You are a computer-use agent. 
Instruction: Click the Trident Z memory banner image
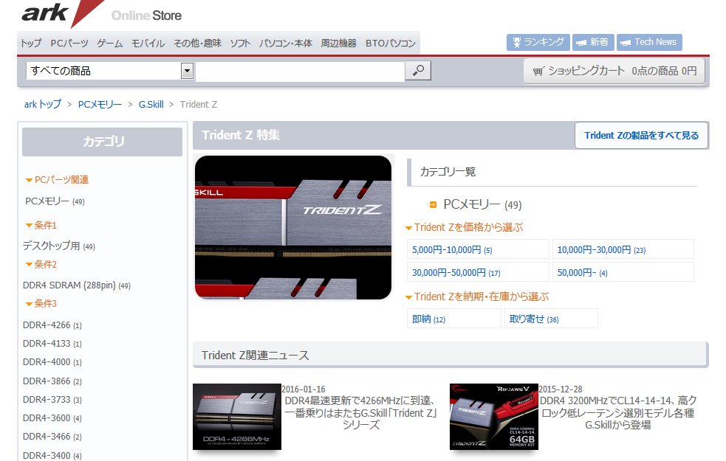[x=293, y=227]
